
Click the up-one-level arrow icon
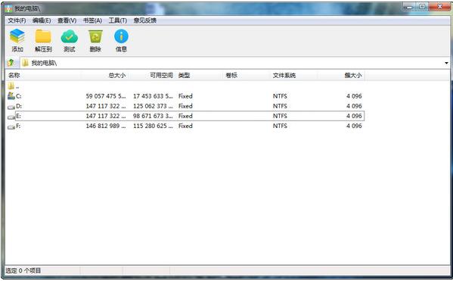11,63
